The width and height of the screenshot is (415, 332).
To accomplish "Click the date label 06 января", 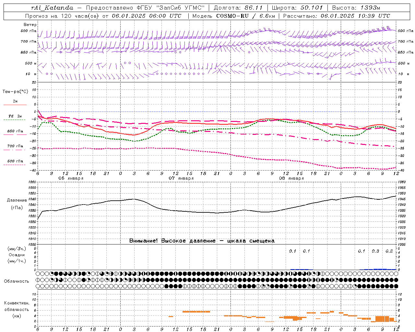I will click(71, 178).
